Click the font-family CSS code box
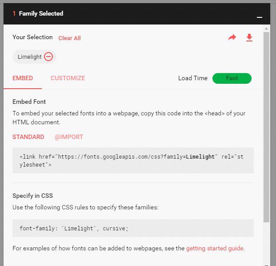 coord(133,228)
